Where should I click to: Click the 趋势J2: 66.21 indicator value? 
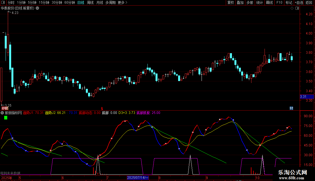pos(55,113)
